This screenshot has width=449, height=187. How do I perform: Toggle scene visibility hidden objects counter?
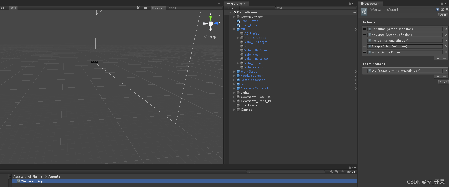coord(13,8)
